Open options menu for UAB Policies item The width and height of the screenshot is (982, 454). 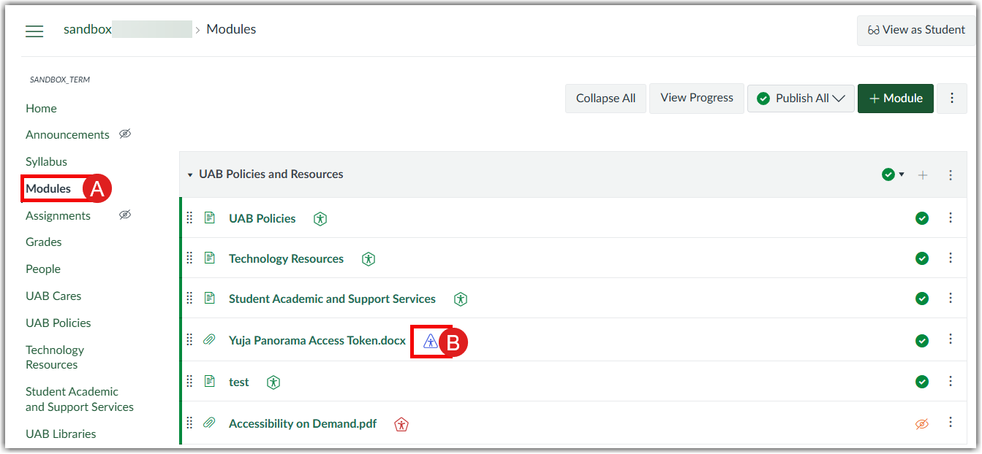tap(951, 218)
